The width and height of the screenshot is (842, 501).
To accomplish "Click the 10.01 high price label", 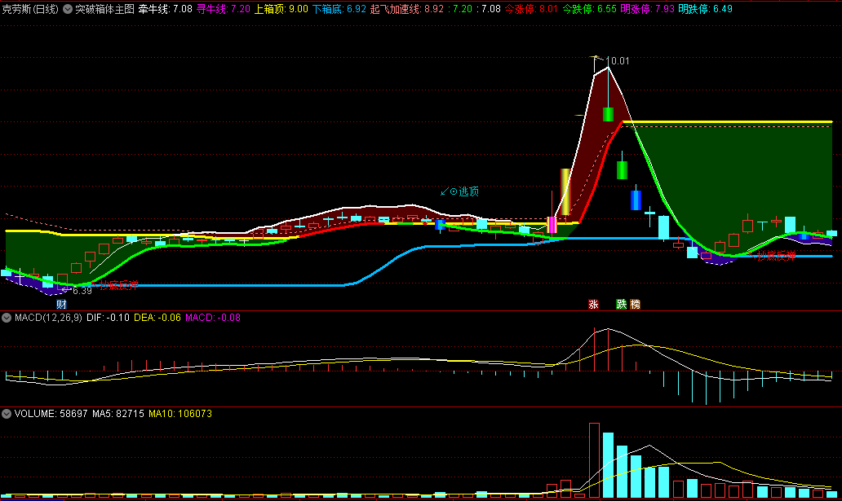I will coord(620,61).
